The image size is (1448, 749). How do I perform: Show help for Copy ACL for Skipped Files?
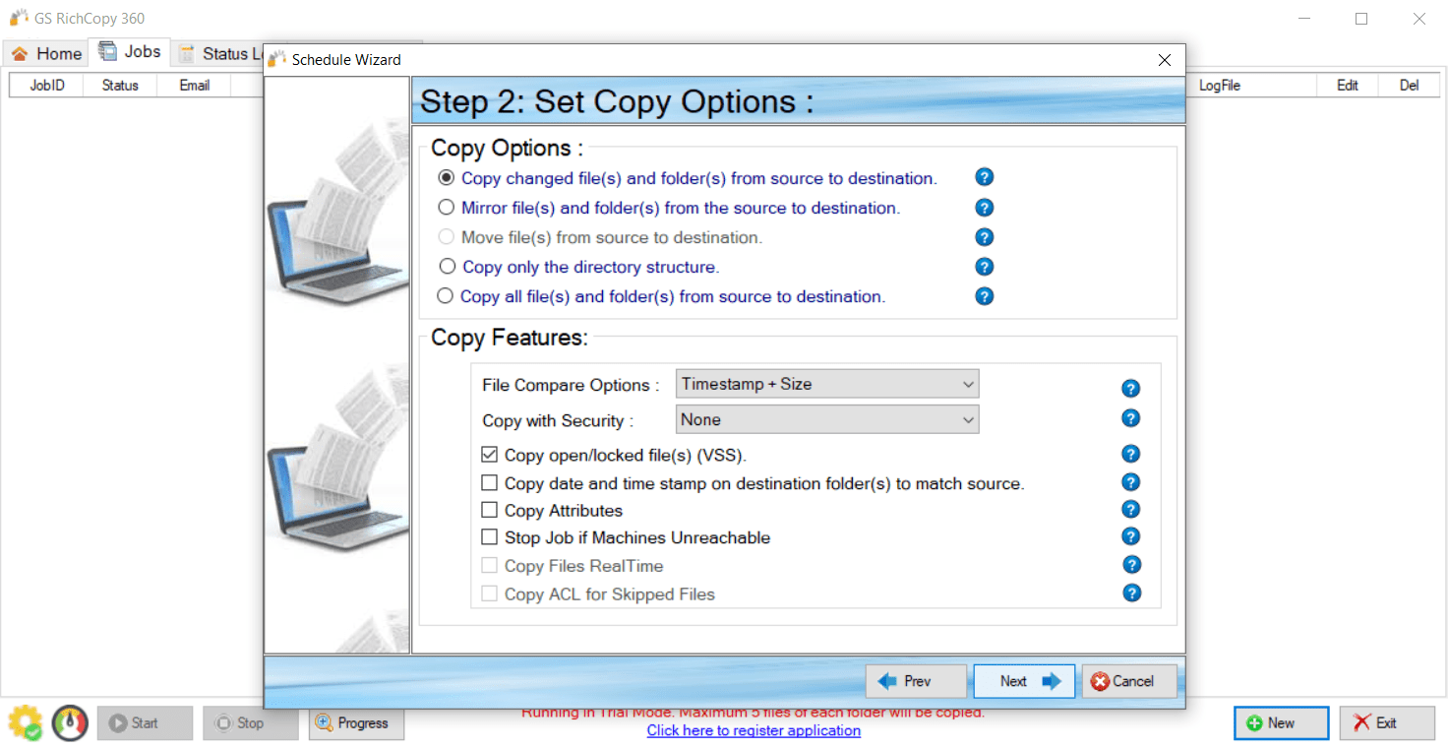tap(1132, 593)
